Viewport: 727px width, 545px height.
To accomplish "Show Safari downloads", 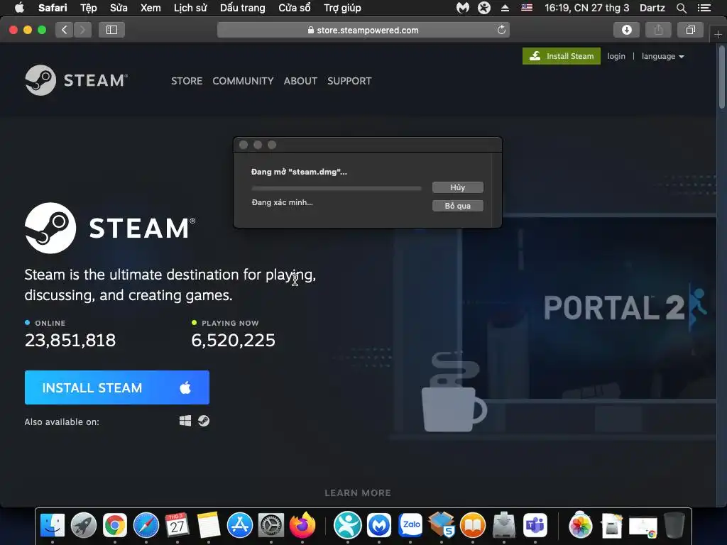I will click(x=626, y=30).
